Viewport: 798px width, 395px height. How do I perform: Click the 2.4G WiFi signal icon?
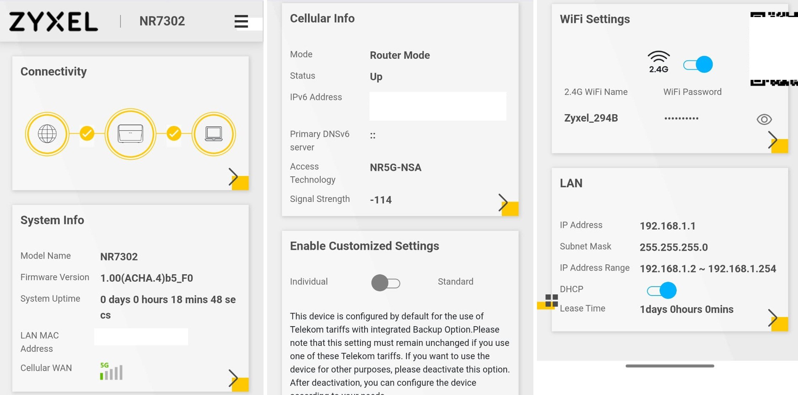coord(658,61)
